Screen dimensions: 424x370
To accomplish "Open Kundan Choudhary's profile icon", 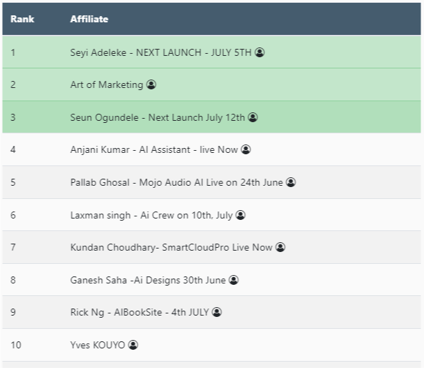I will point(280,247).
